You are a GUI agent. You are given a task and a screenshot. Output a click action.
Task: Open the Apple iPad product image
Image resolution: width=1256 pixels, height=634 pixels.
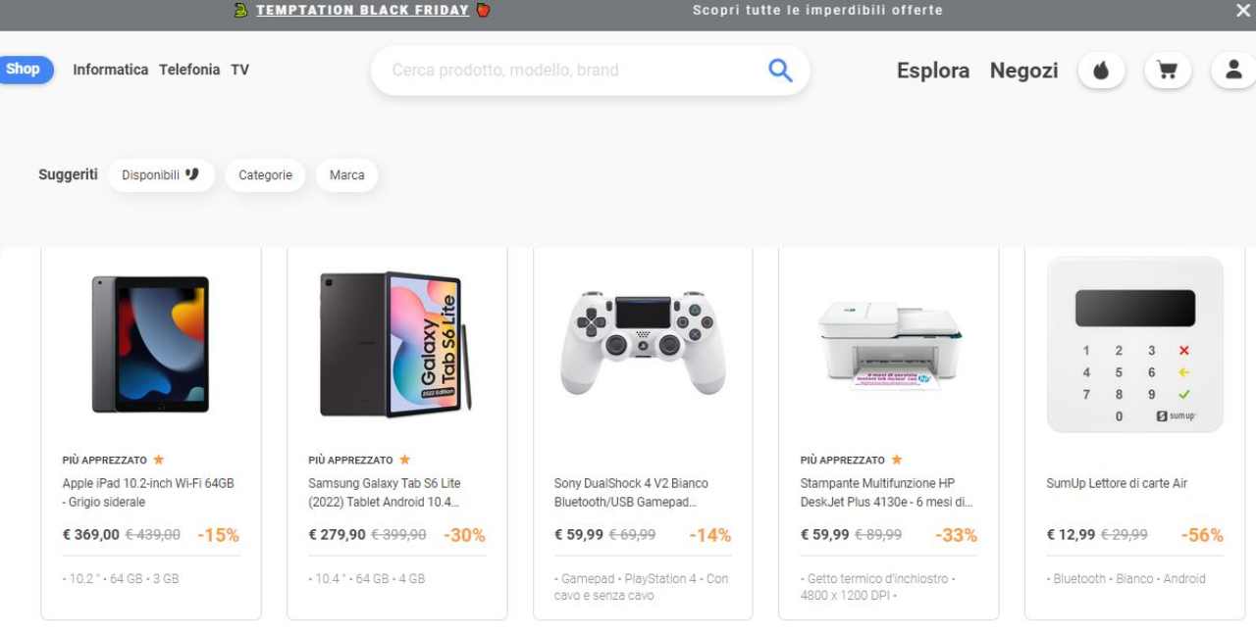pyautogui.click(x=151, y=344)
